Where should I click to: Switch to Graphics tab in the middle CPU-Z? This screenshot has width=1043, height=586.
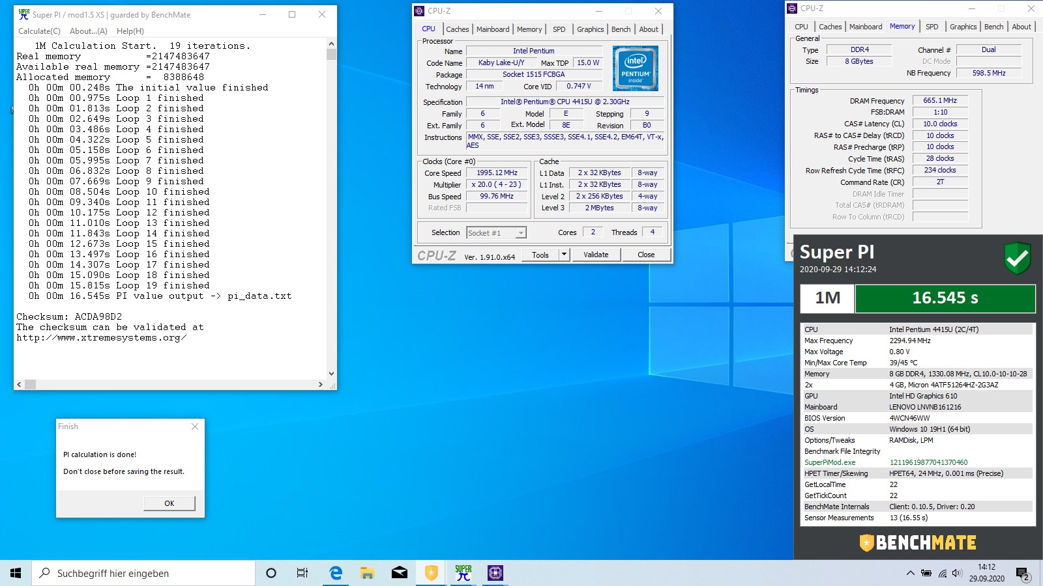click(x=590, y=29)
